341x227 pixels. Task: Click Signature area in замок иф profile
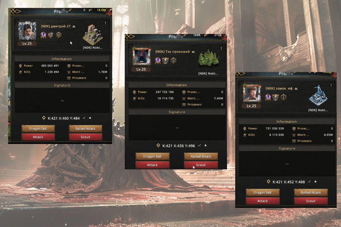coord(287,164)
